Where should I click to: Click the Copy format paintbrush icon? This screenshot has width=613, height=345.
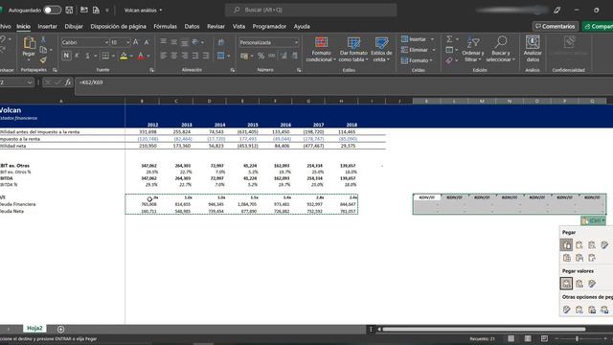coord(43,59)
